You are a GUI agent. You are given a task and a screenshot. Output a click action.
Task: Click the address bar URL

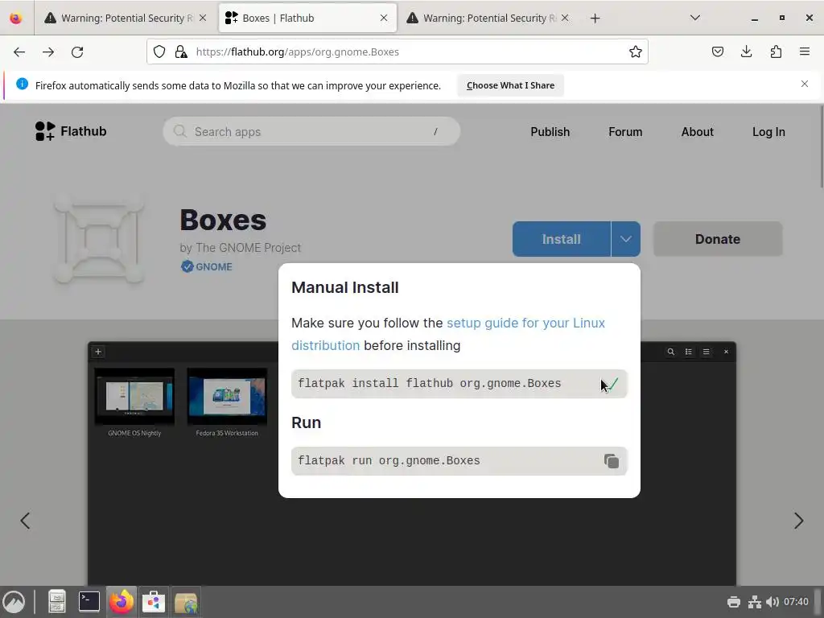[x=297, y=52]
